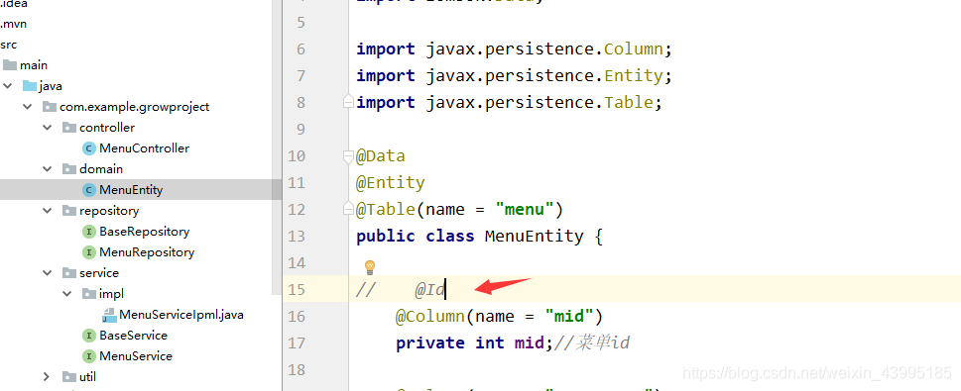
Task: Click the MenuService interface icon
Action: [89, 356]
